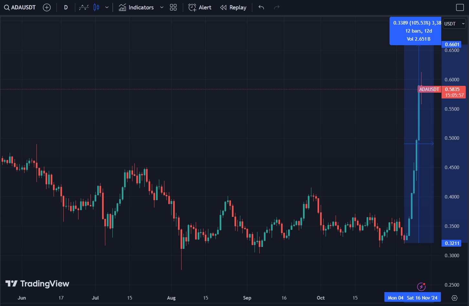Open the Indicators dialog
469x306 pixels.
pos(136,7)
